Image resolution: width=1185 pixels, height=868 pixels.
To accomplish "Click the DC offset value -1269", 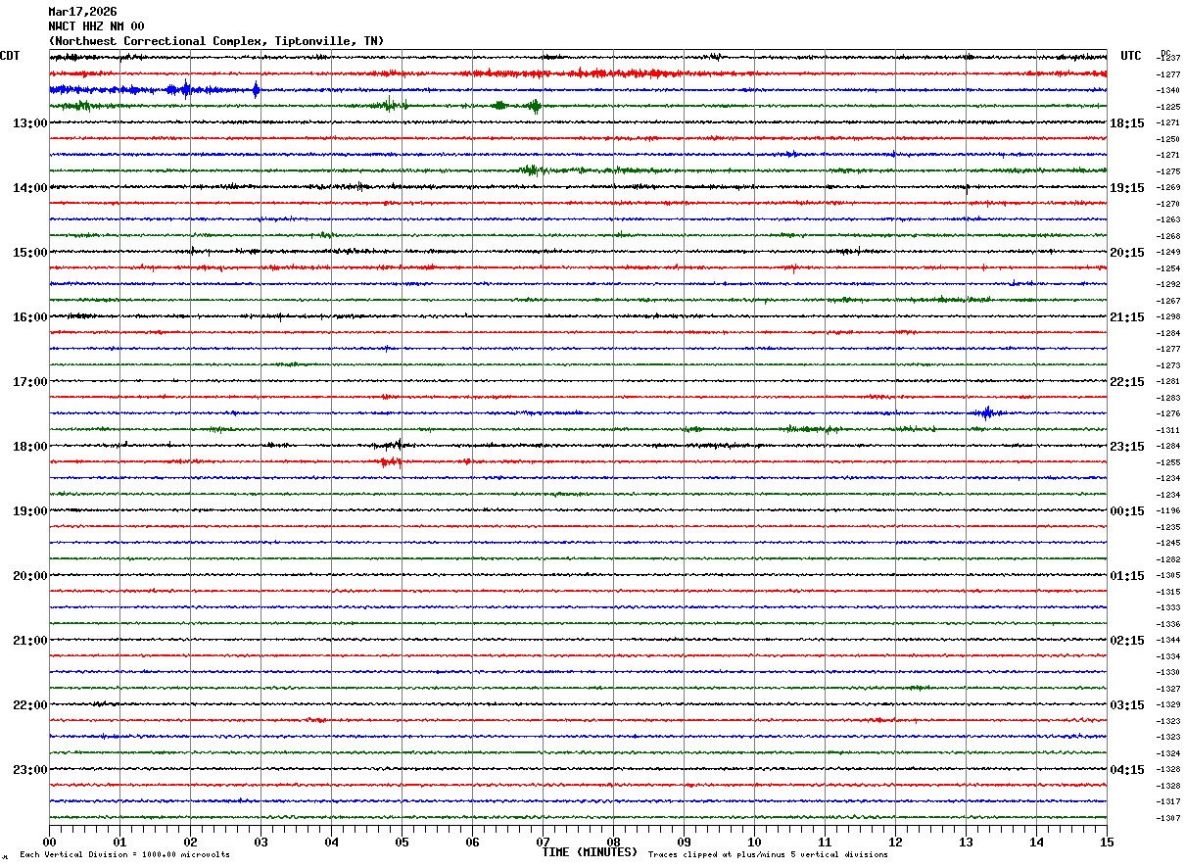I will coord(1168,188).
